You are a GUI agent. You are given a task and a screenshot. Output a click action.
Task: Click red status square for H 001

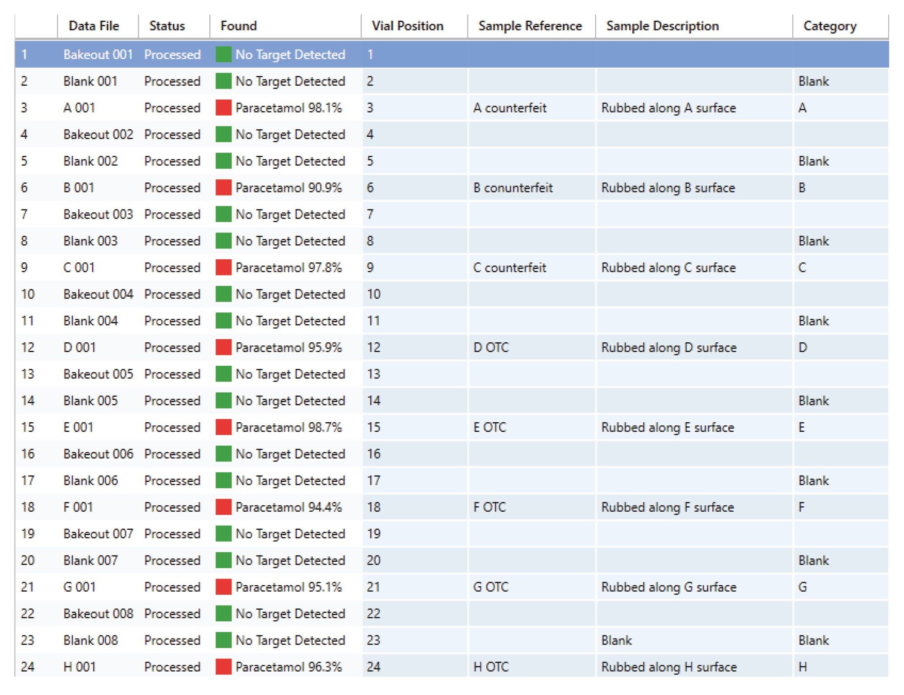click(223, 667)
